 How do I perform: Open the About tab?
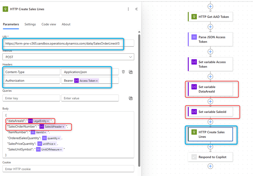[66, 24]
